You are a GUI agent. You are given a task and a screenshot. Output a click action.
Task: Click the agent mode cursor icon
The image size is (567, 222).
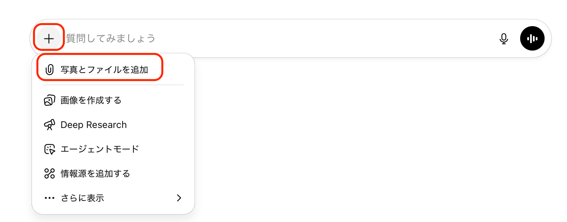tap(50, 149)
